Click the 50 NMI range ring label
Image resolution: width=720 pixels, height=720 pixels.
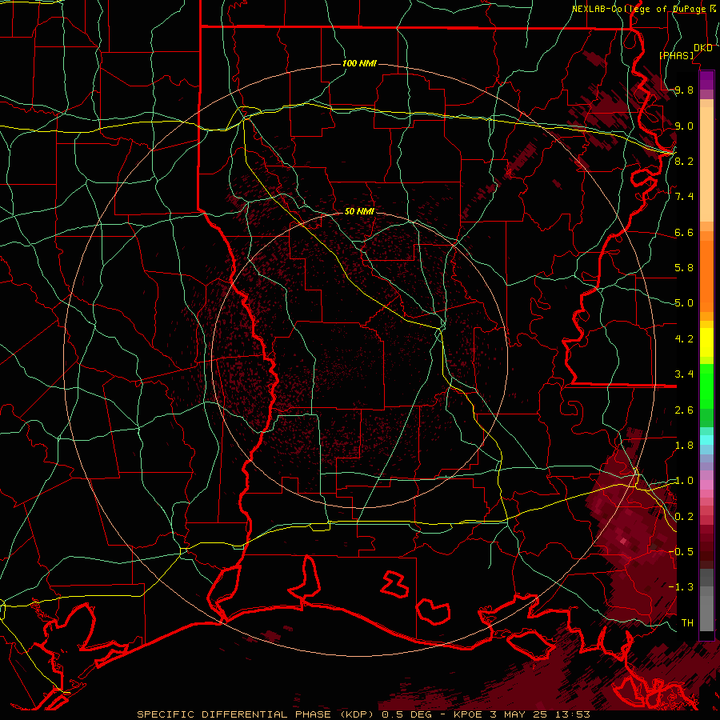coord(359,211)
